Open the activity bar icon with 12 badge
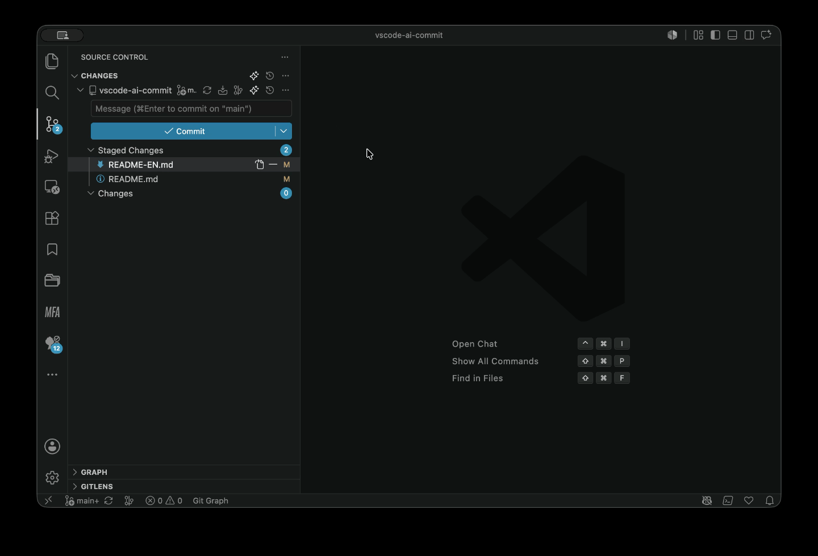Screen dimensions: 818x556 click(53, 344)
